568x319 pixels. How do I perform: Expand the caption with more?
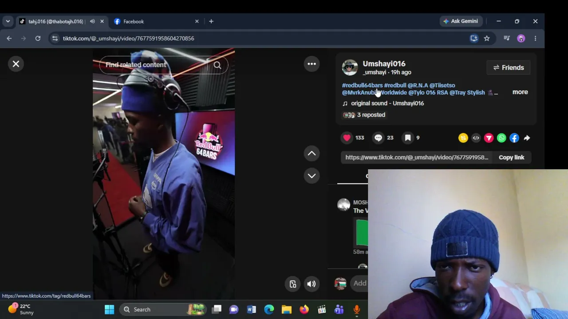click(x=520, y=92)
